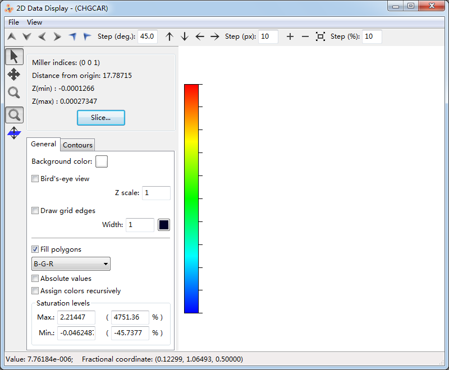Maximize the 2D Data Display window
This screenshot has width=449, height=370.
[411, 6]
